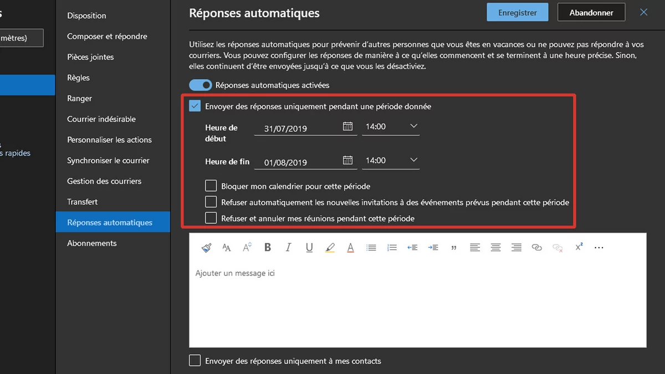
Task: Insert a bulleted list
Action: point(371,248)
